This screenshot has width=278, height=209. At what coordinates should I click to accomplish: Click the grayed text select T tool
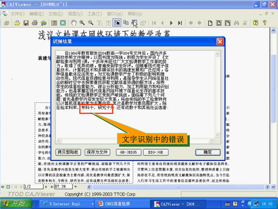click(100, 23)
